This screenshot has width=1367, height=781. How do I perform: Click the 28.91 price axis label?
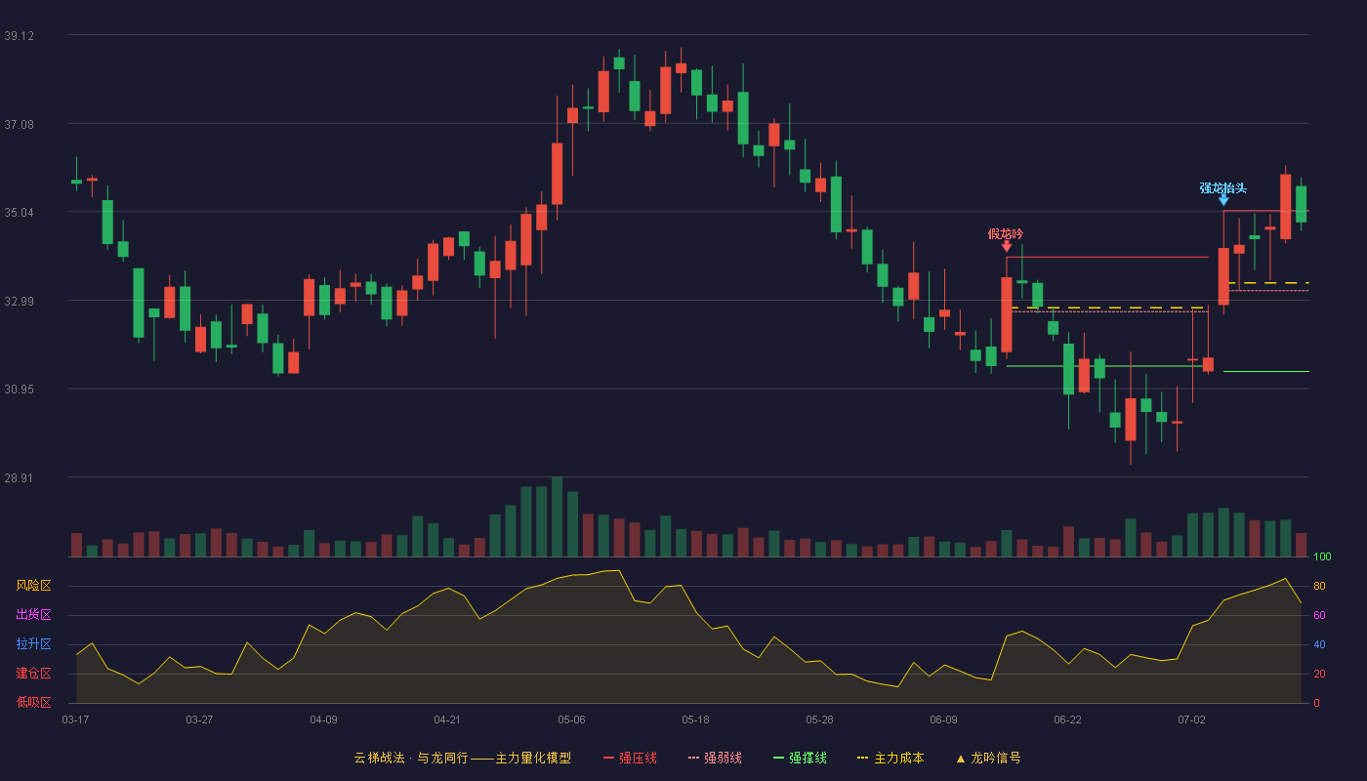[19, 477]
